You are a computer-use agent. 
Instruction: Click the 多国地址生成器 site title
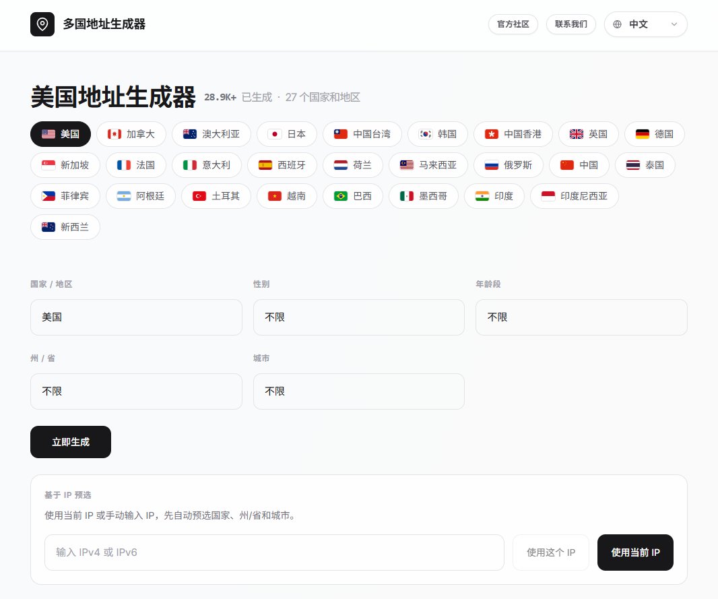point(104,24)
